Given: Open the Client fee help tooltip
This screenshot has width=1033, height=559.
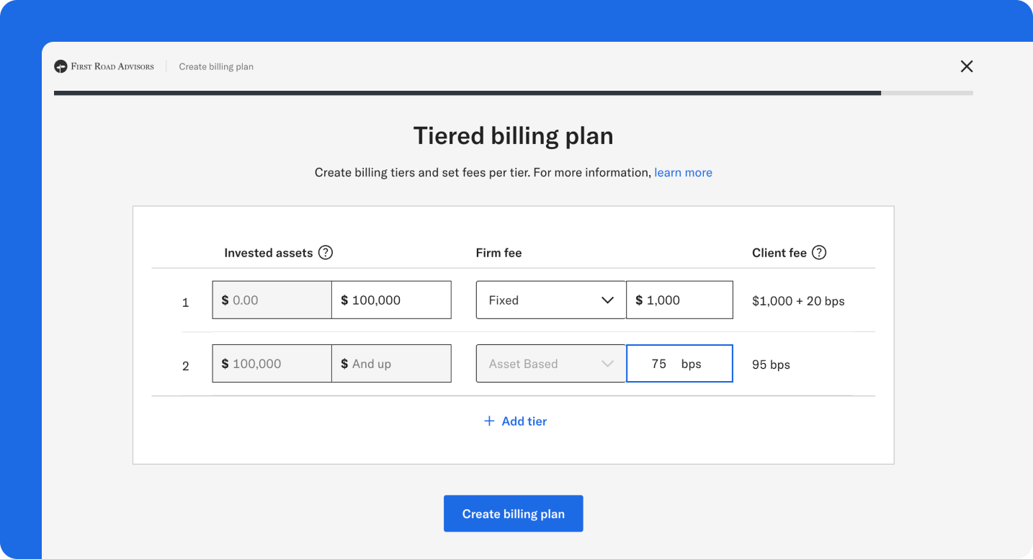Looking at the screenshot, I should (819, 253).
